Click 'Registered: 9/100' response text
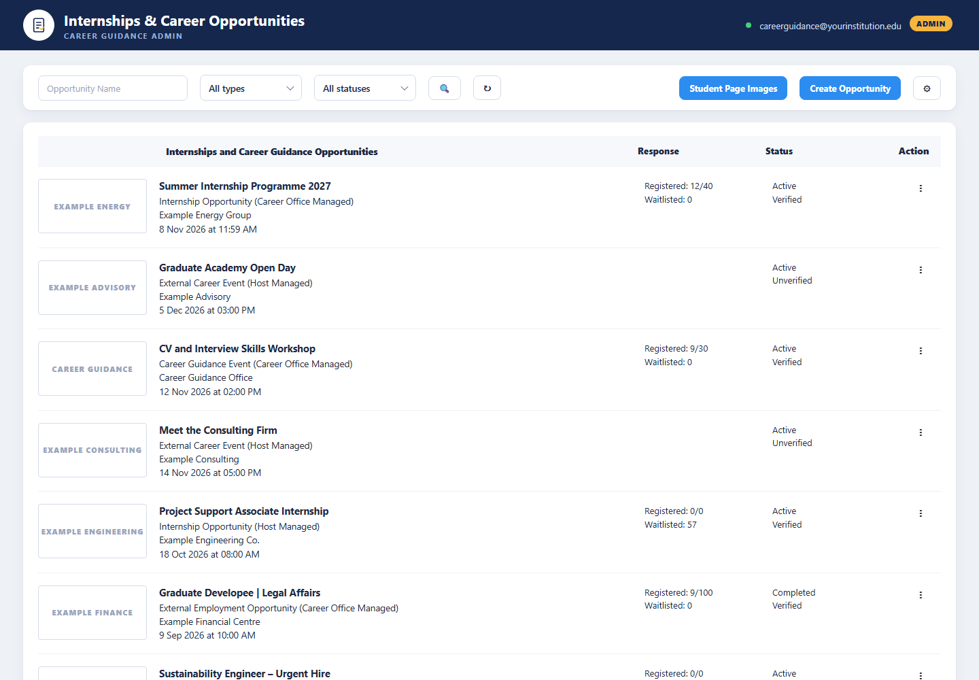 [x=679, y=593]
